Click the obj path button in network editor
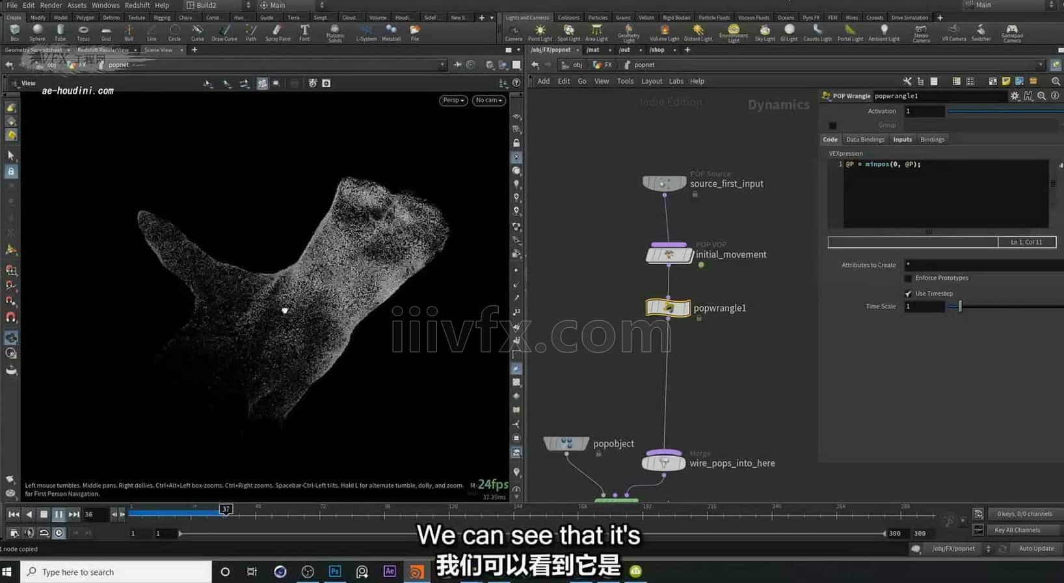This screenshot has width=1064, height=583. coord(572,64)
